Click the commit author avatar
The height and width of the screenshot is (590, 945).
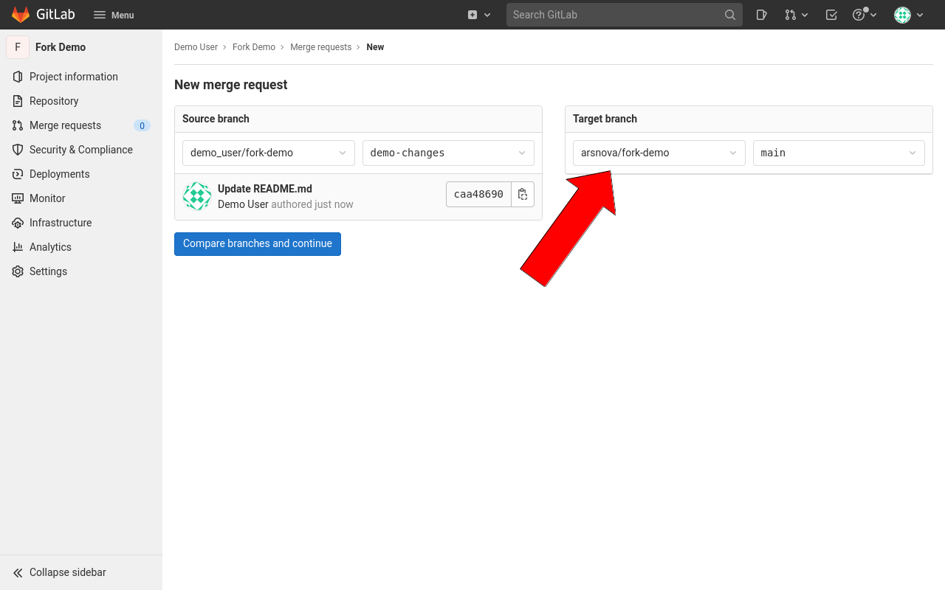coord(197,196)
